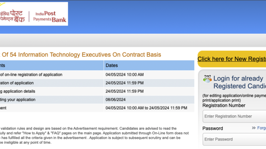Click the Password label

pos(213,128)
